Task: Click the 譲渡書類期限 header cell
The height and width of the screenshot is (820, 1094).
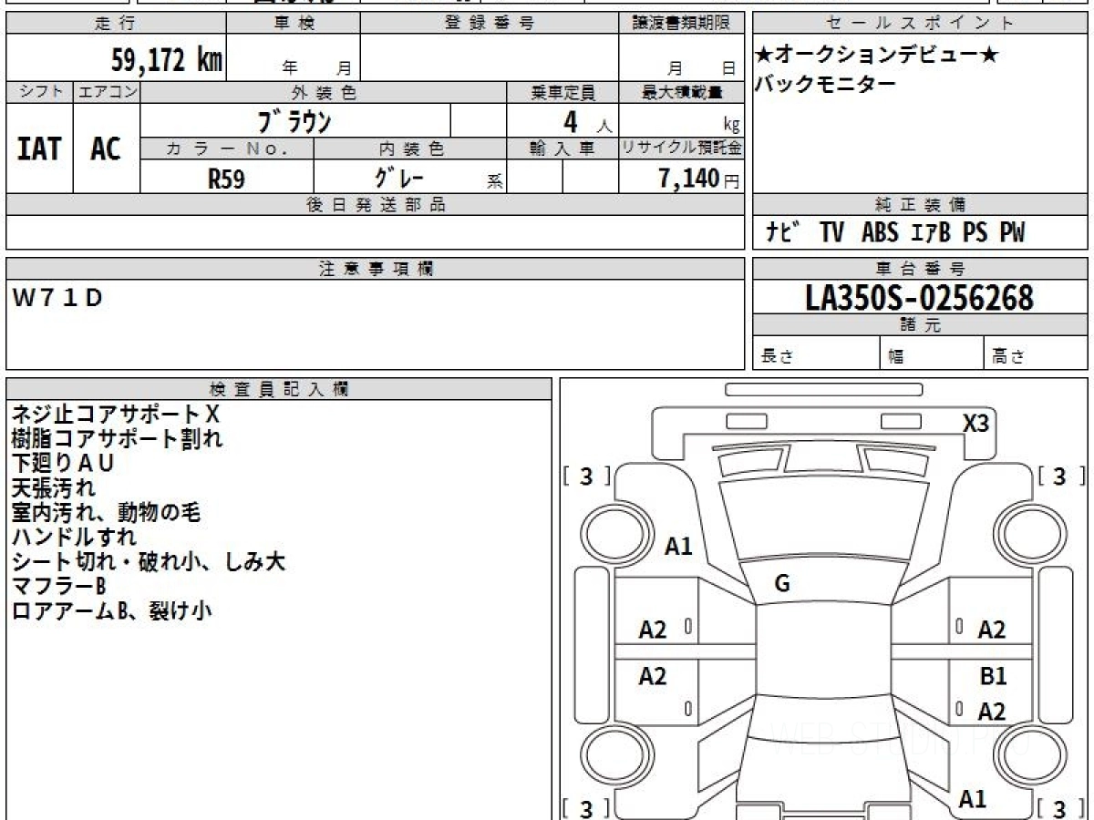Action: (x=681, y=24)
